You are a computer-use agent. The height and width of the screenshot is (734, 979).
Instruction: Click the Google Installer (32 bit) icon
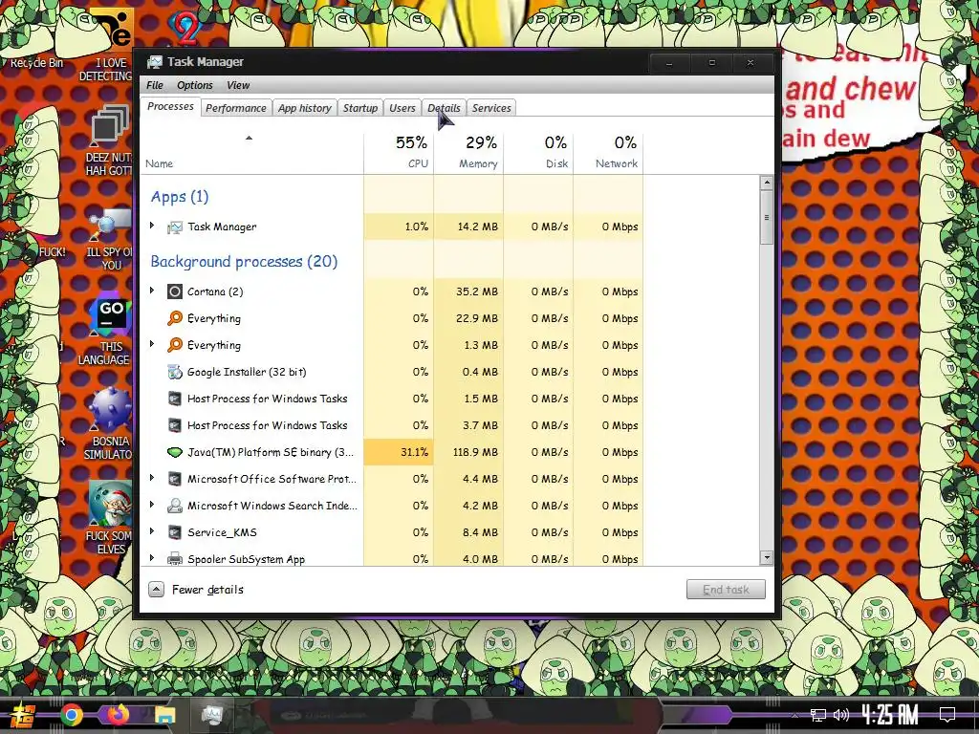pos(175,372)
